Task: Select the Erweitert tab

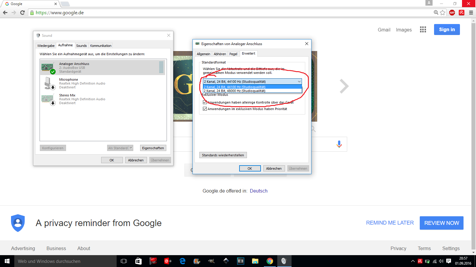Action: coord(248,53)
